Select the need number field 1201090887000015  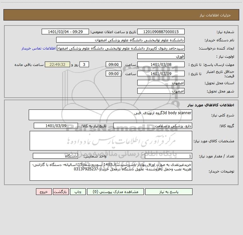[161, 32]
